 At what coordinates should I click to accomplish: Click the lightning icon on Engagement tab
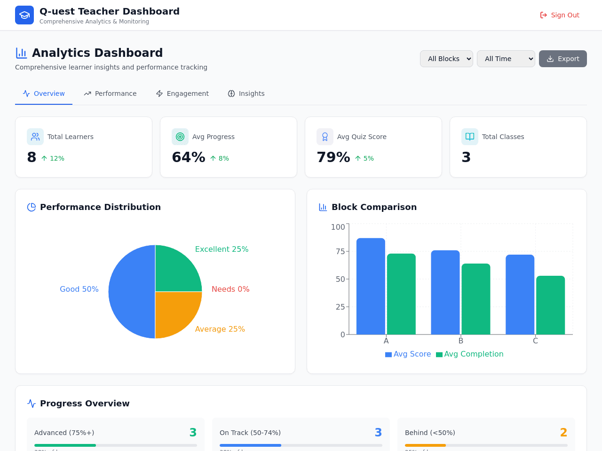click(x=159, y=93)
